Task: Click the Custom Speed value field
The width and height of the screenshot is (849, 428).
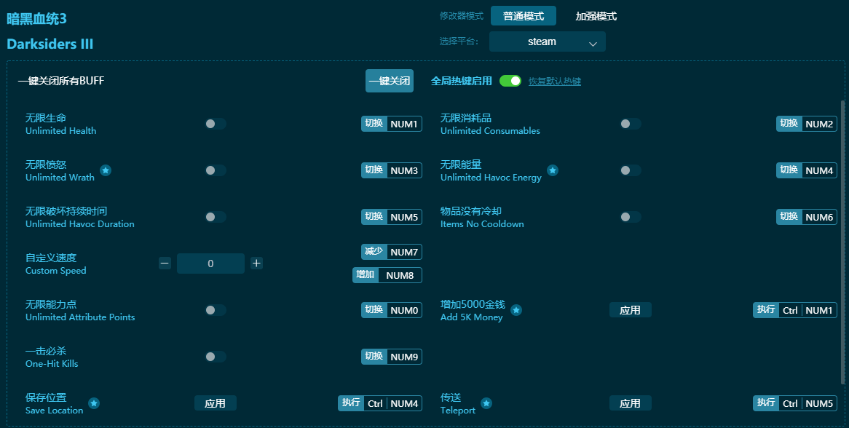Action: (x=210, y=263)
